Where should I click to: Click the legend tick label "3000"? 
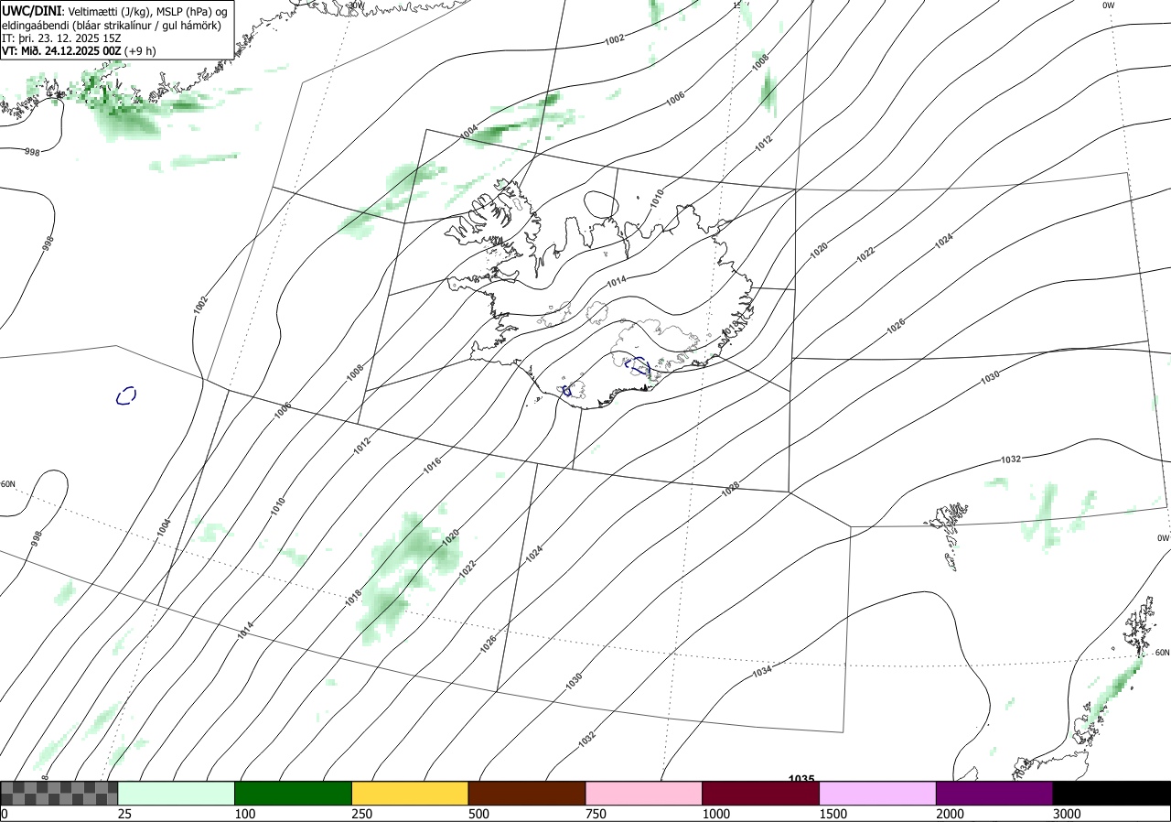coord(1068,814)
